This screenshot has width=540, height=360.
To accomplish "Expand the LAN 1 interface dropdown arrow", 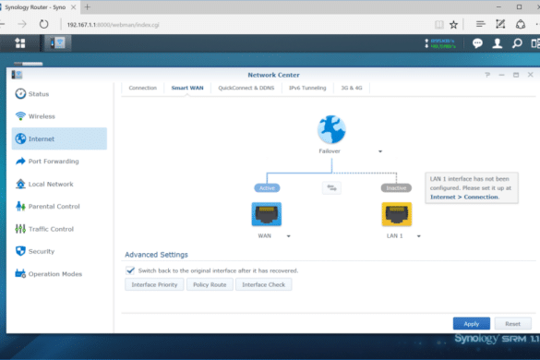I will pos(419,236).
